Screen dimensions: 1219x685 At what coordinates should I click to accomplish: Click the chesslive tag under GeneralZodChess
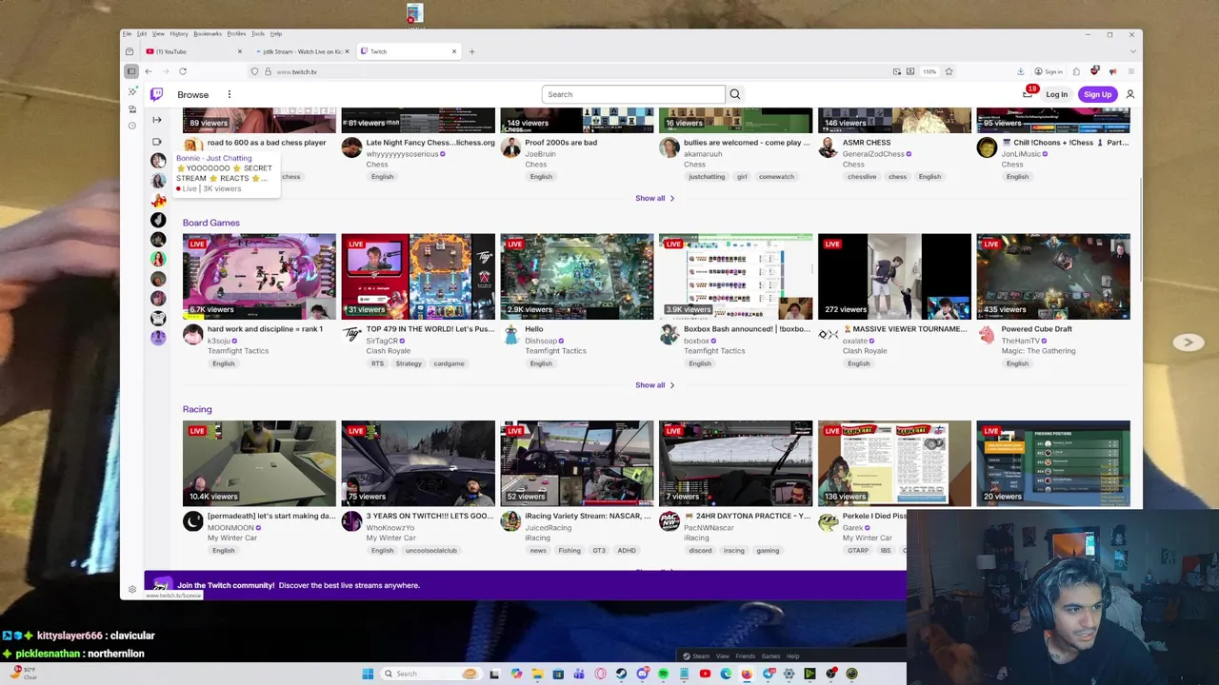[863, 176]
